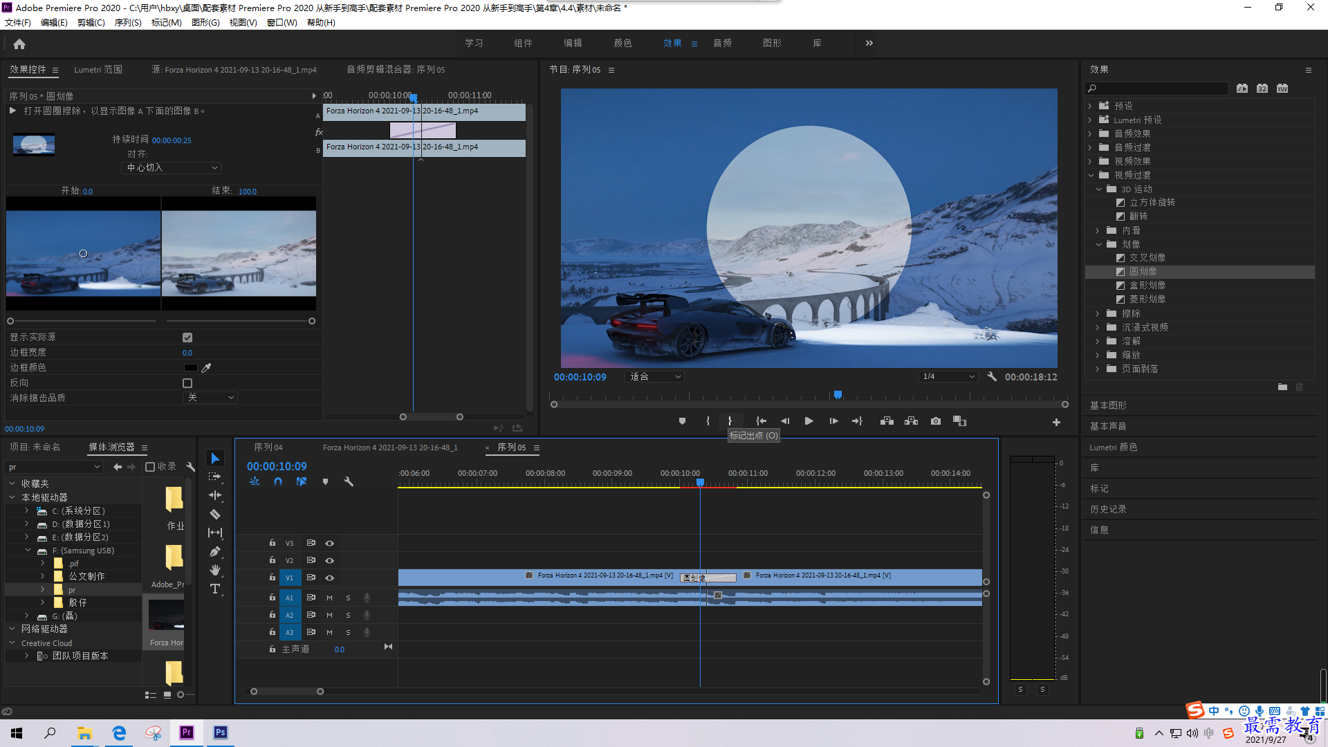The image size is (1328, 747).
Task: Click the effects search field
Action: [x=1156, y=89]
